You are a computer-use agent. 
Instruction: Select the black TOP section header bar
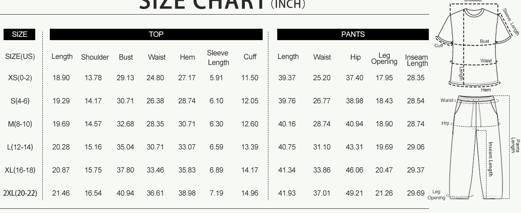click(156, 34)
